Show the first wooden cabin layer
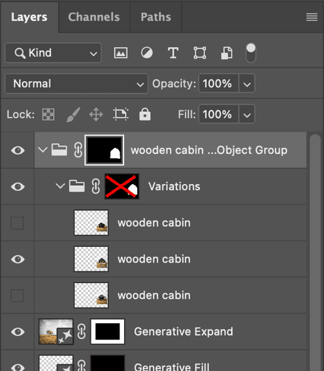The image size is (324, 371). point(17,223)
